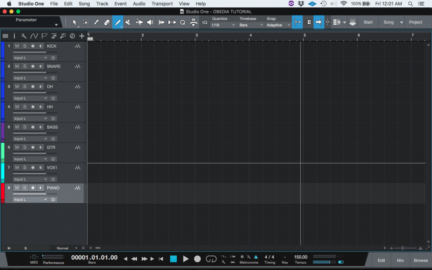432x270 pixels.
Task: Select the Listen tool speaker icon
Action: point(150,22)
